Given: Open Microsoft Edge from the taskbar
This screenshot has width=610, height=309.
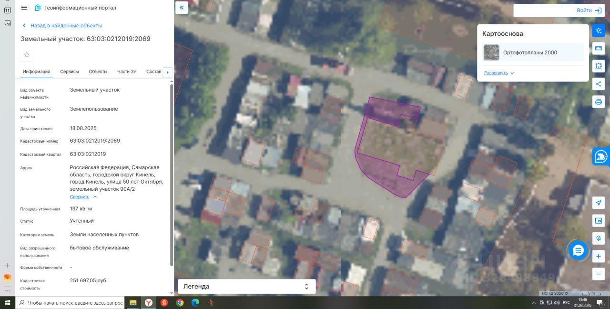Looking at the screenshot, I should tap(195, 303).
